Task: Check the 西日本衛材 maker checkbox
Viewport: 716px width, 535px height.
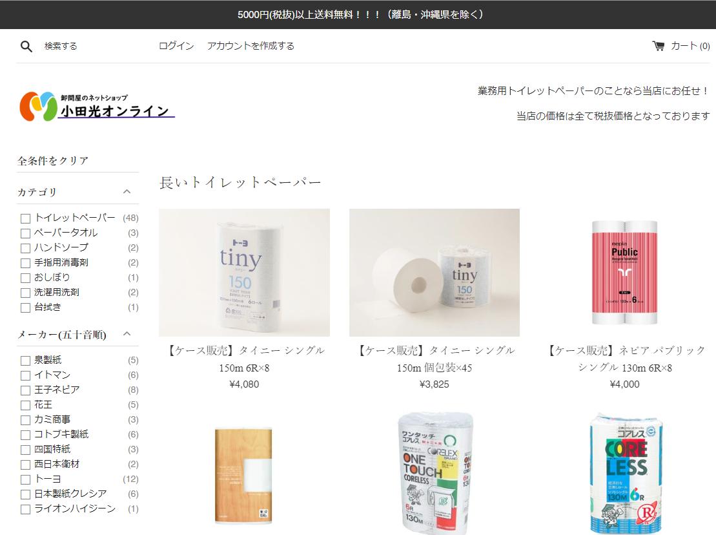Action: [x=26, y=465]
